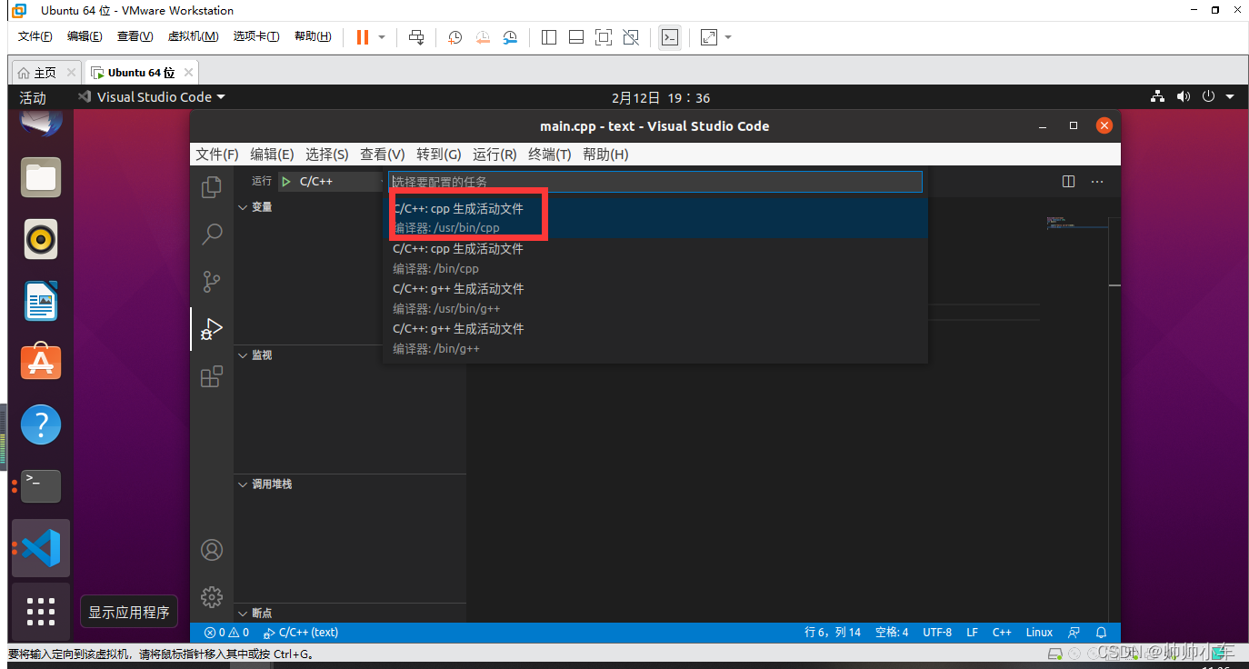Click C/C++ (text) debug status item
This screenshot has height=669, width=1249.
click(x=300, y=633)
